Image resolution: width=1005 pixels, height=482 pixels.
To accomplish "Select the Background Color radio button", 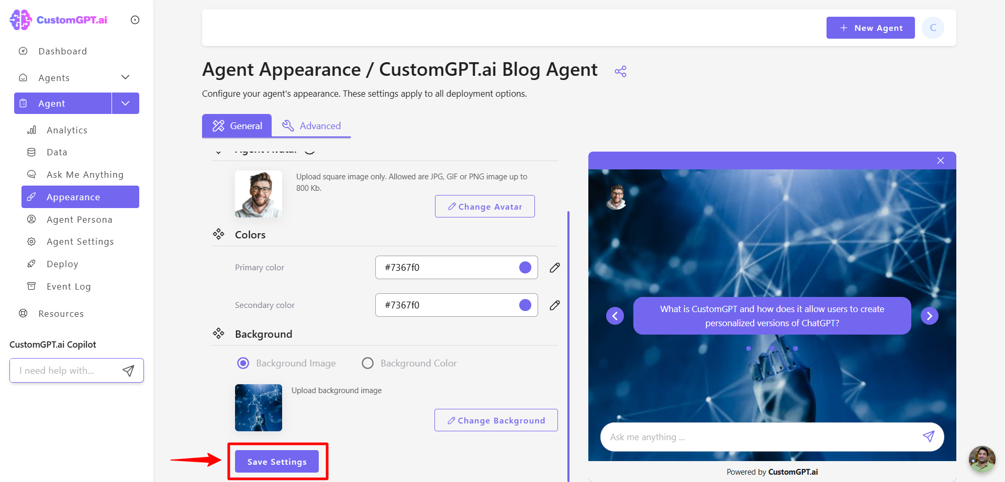I will click(368, 363).
